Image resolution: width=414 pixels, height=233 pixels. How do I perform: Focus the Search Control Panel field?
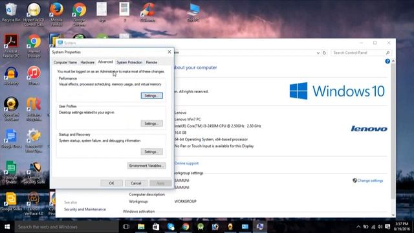point(361,53)
